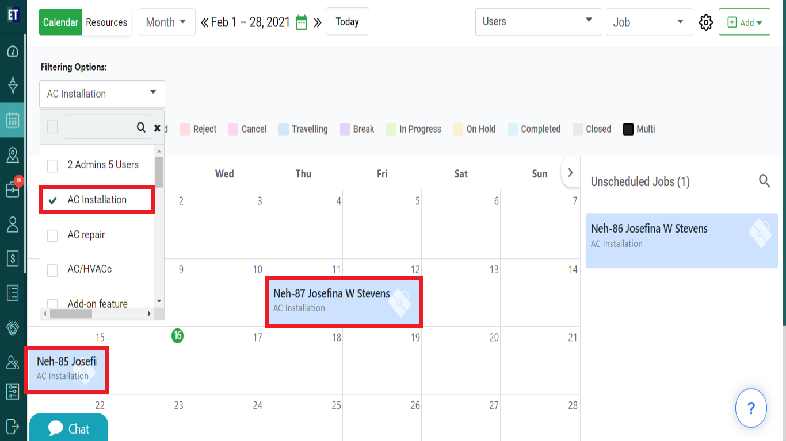Image resolution: width=786 pixels, height=441 pixels.
Task: Open the settings gear icon
Action: click(705, 22)
